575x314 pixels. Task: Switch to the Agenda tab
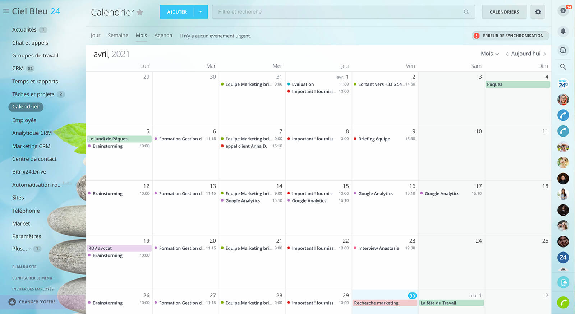click(163, 36)
